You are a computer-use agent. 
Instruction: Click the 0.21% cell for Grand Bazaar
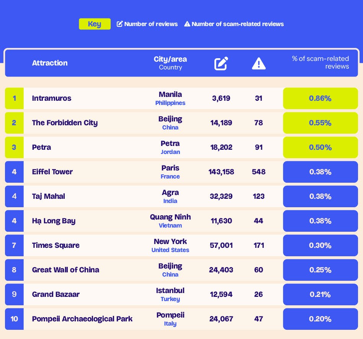point(320,295)
